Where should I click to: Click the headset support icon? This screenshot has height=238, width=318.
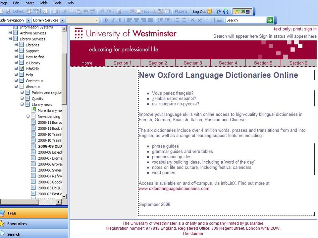[226, 11]
